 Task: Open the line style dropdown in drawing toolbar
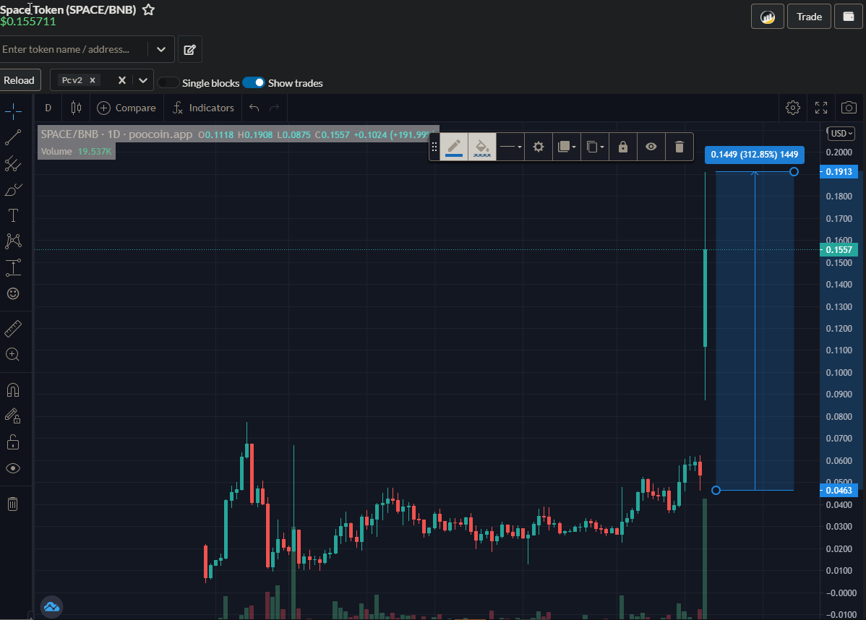pyautogui.click(x=510, y=147)
